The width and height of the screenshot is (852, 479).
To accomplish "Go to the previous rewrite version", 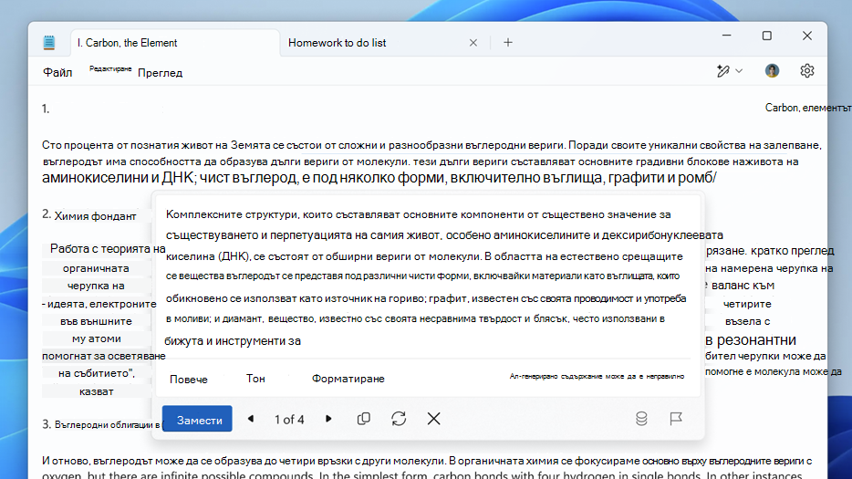I will pos(251,419).
